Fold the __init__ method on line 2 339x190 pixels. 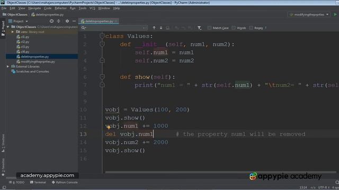(102, 44)
